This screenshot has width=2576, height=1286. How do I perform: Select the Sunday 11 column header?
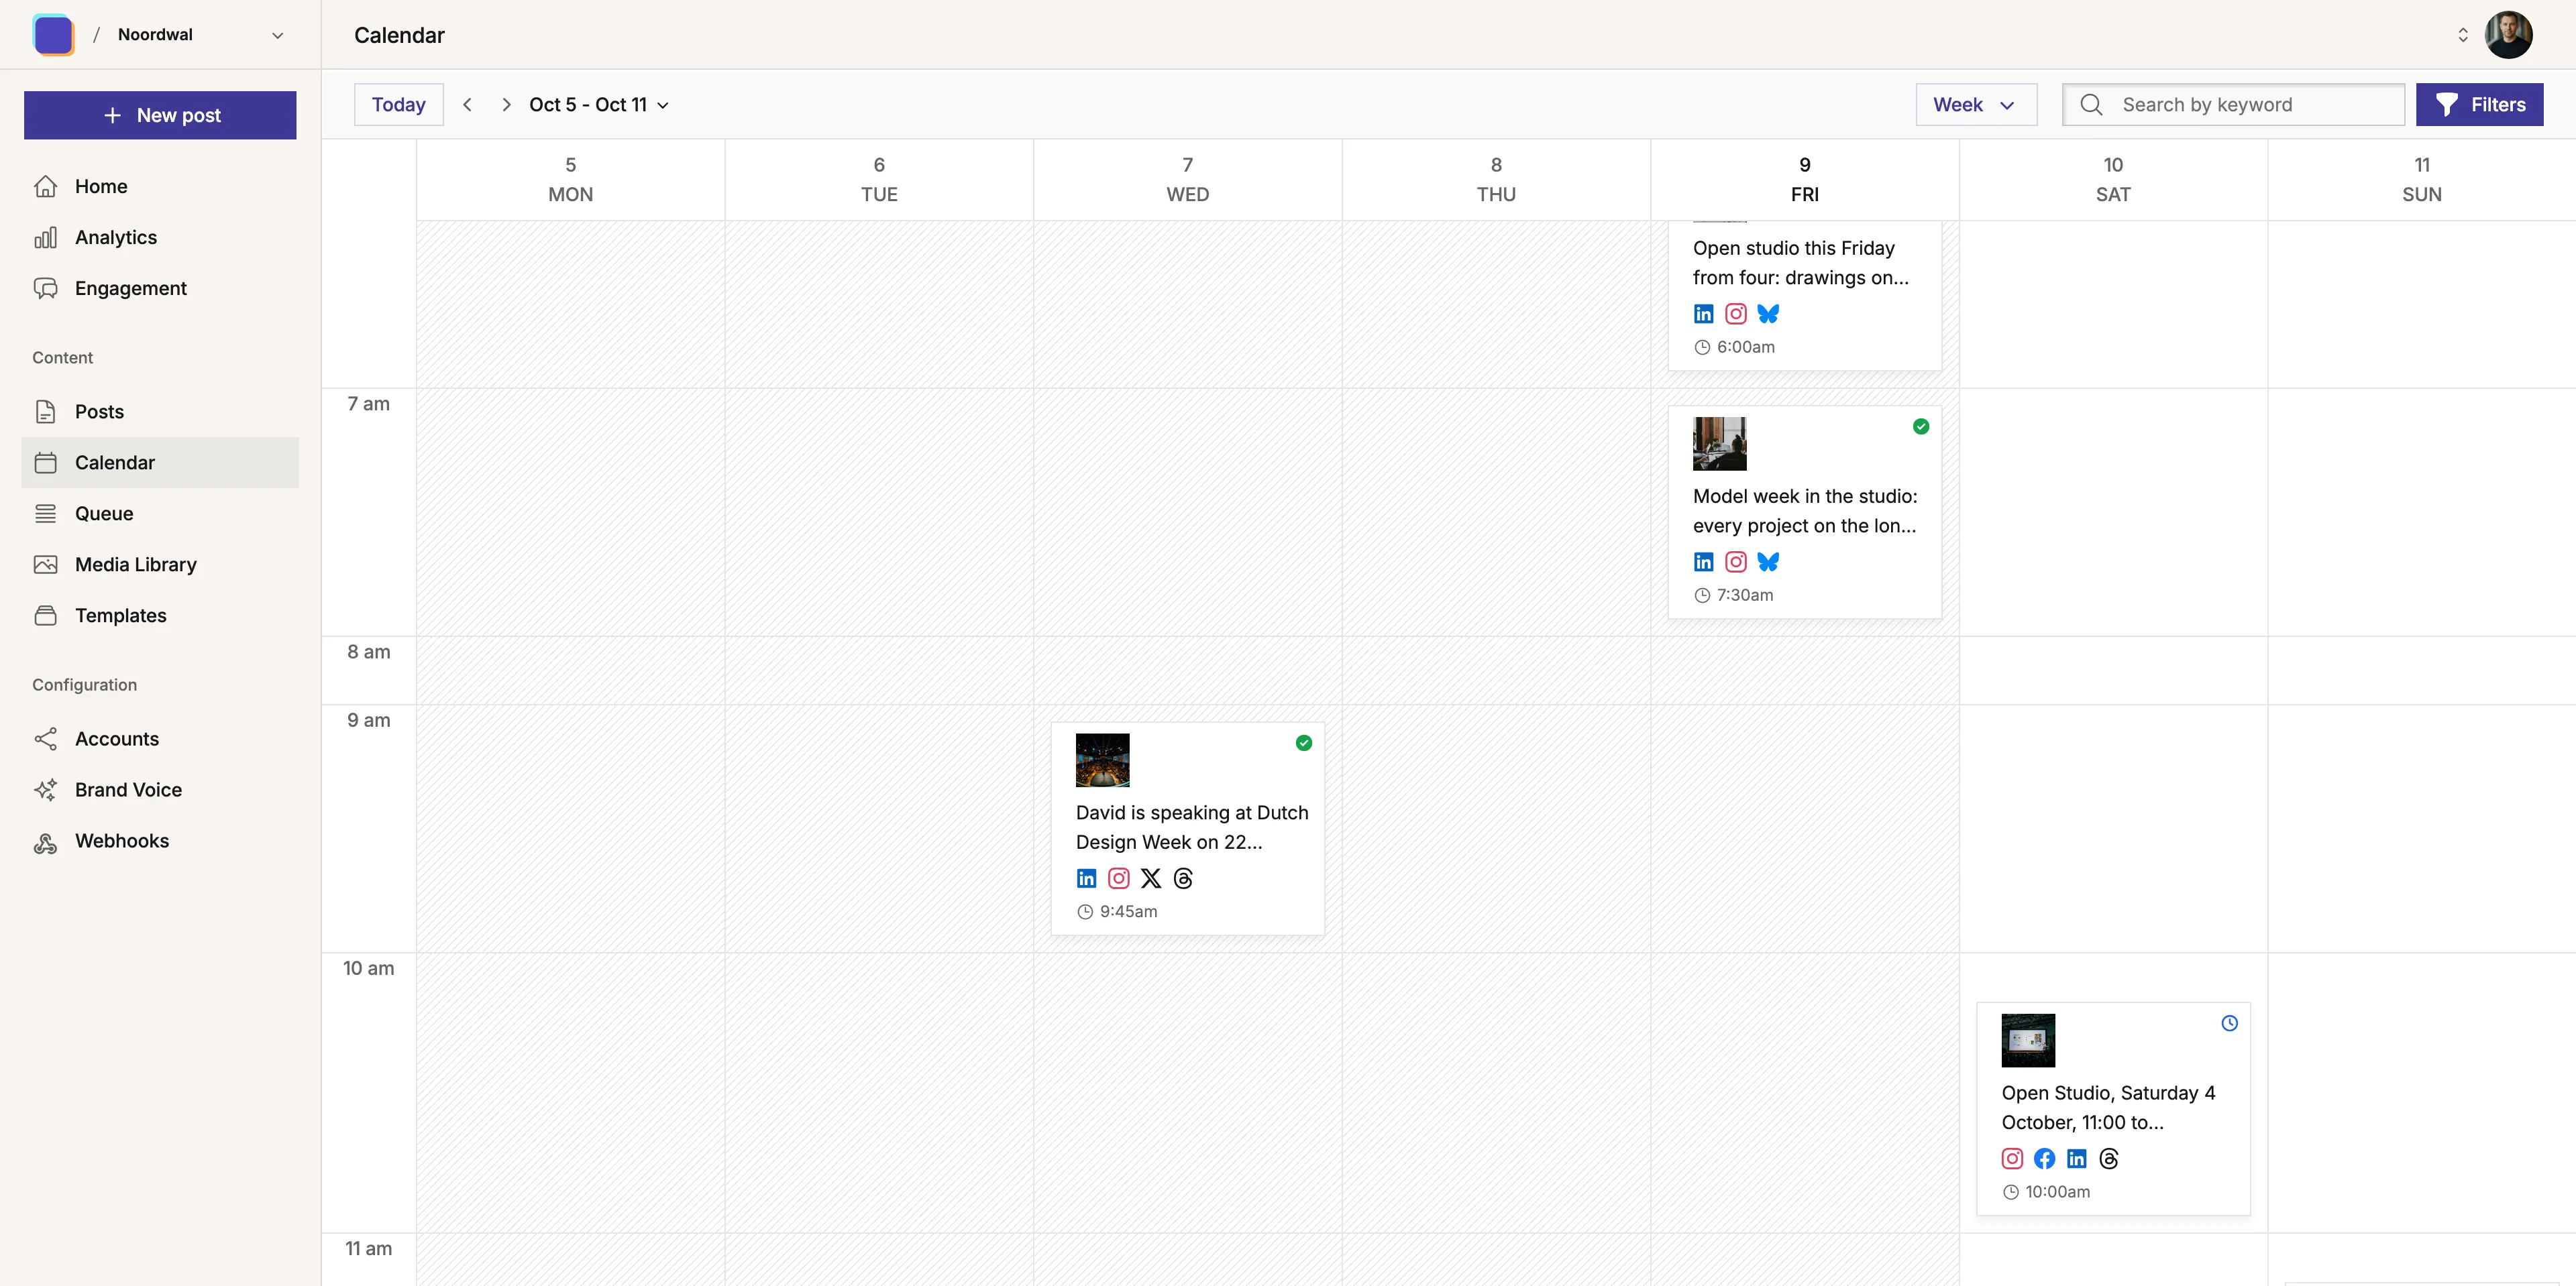point(2421,179)
